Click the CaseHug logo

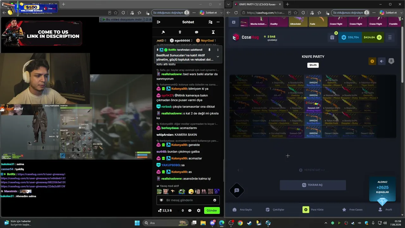(x=246, y=37)
